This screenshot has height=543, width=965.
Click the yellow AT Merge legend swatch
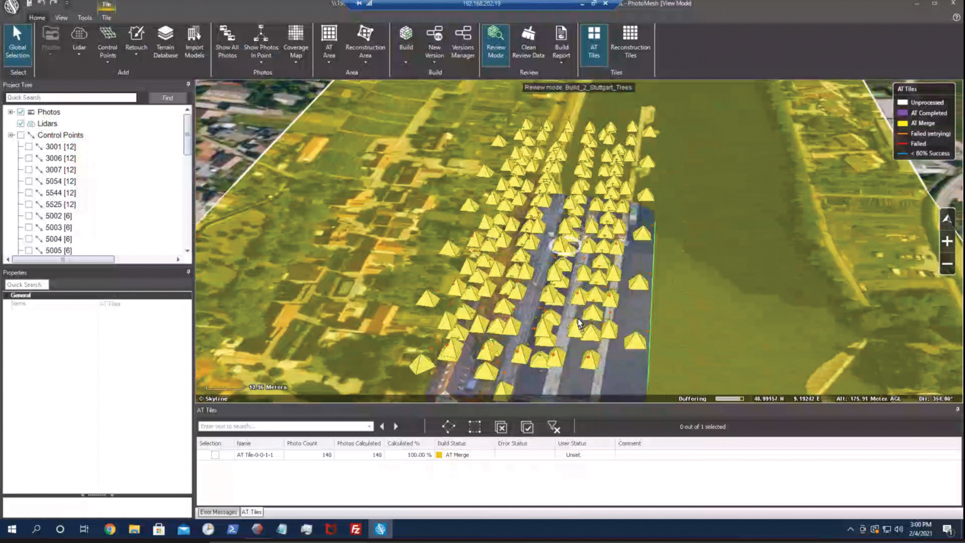(x=902, y=124)
